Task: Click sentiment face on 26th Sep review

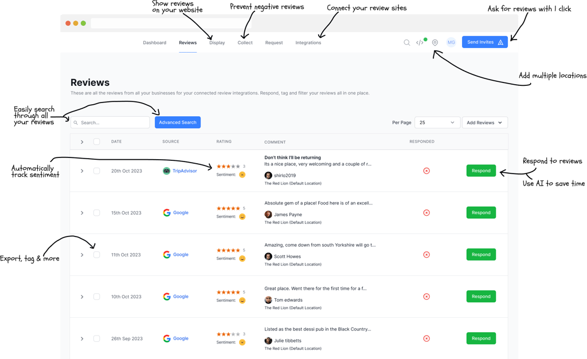Action: (242, 342)
